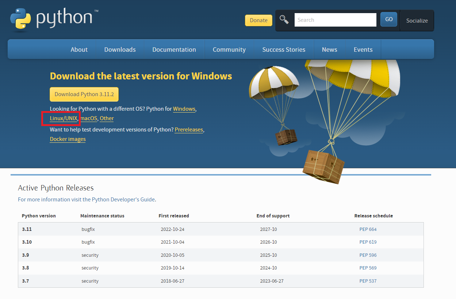456x299 pixels.
Task: Click the 2020-10-05 release date
Action: coord(173,255)
